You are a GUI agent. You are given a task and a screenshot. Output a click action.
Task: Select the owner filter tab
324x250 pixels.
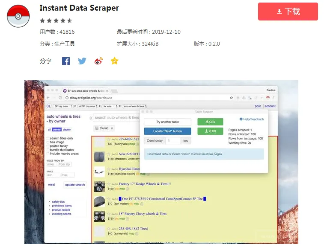pyautogui.click(x=57, y=130)
